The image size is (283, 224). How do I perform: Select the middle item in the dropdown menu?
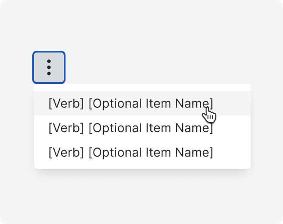[x=131, y=128]
